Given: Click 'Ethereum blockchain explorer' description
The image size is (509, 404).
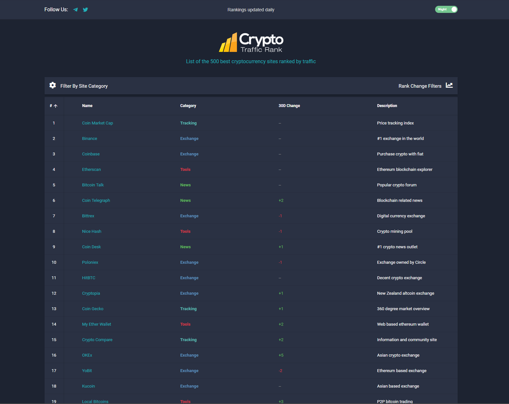Looking at the screenshot, I should 405,170.
